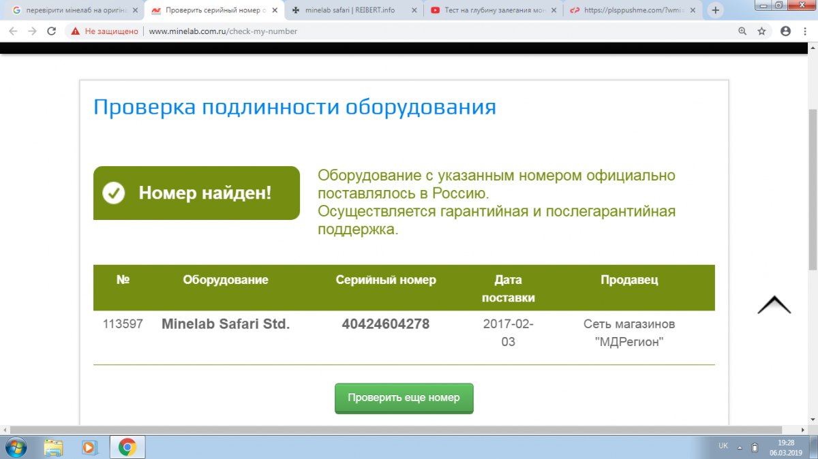The height and width of the screenshot is (459, 818).
Task: Open the Windows Start menu
Action: point(16,447)
